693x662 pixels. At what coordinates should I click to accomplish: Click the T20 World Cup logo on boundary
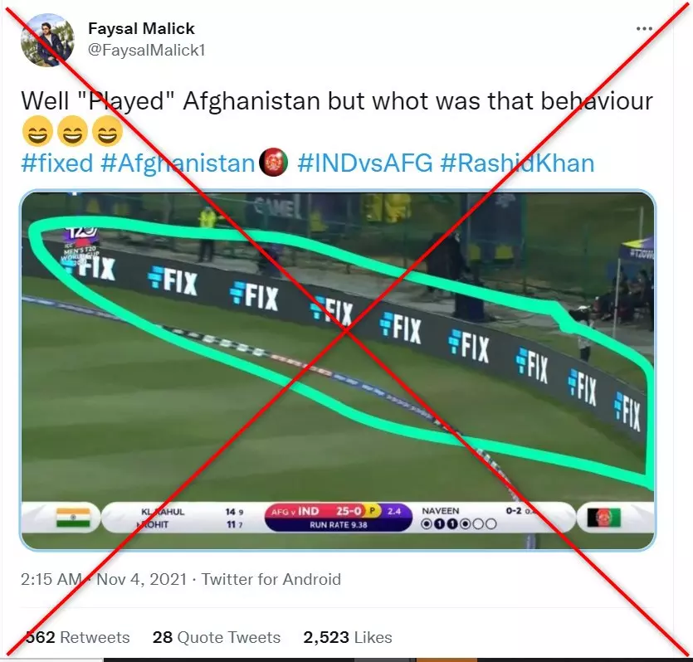(x=81, y=246)
